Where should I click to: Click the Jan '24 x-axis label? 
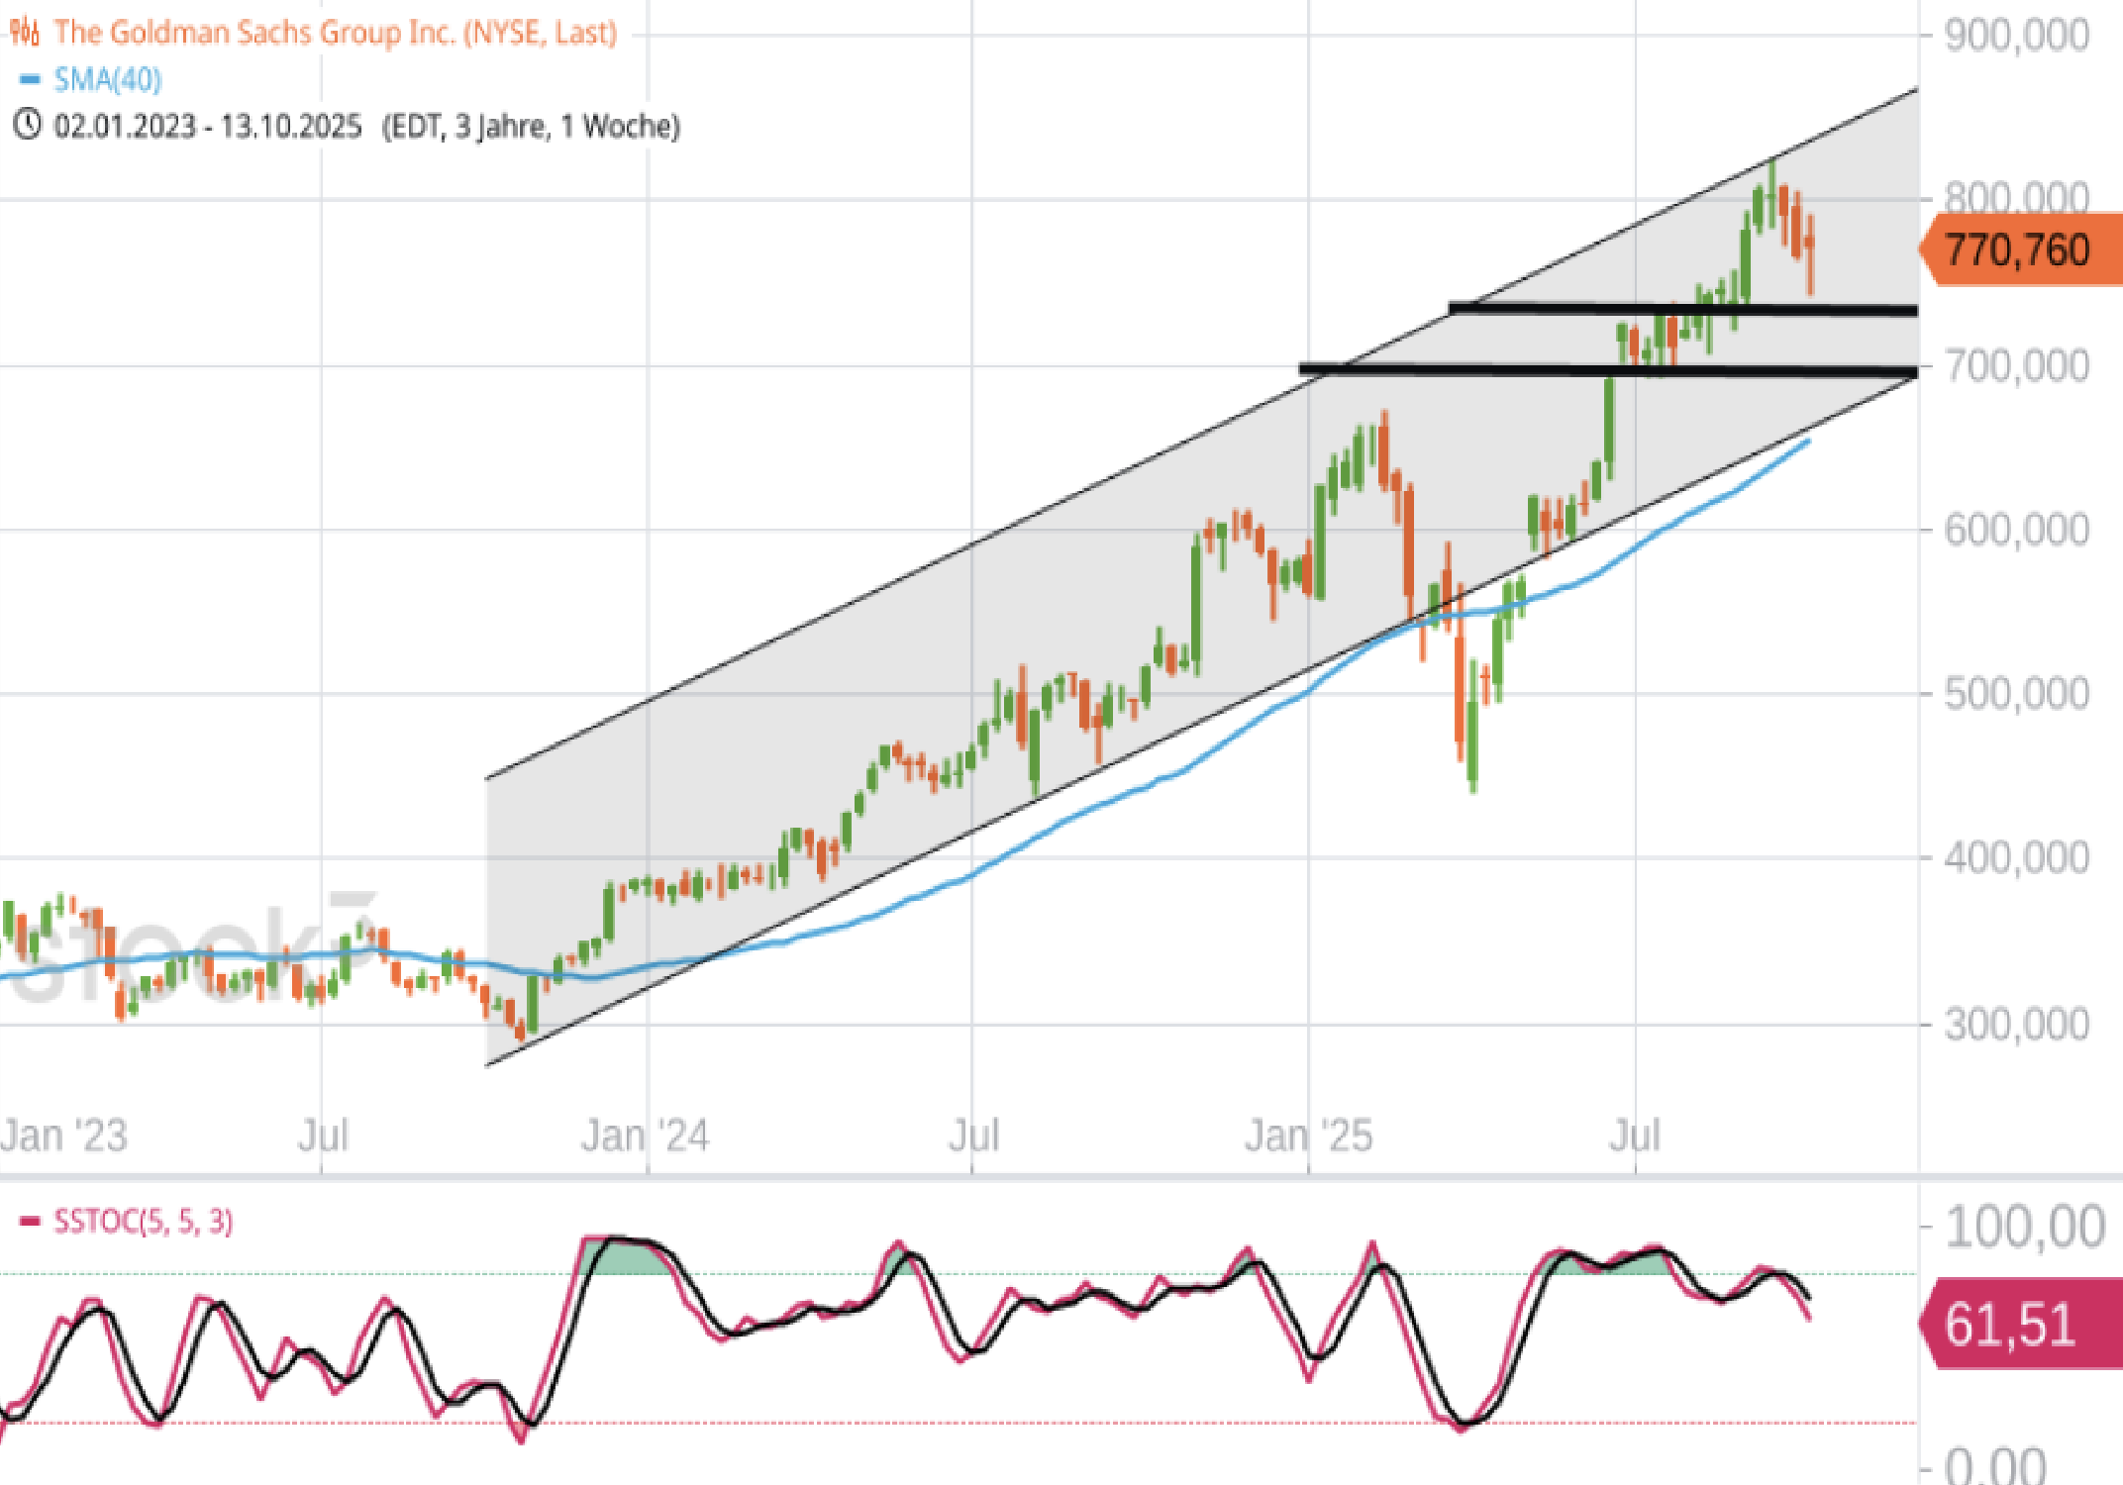646,1136
